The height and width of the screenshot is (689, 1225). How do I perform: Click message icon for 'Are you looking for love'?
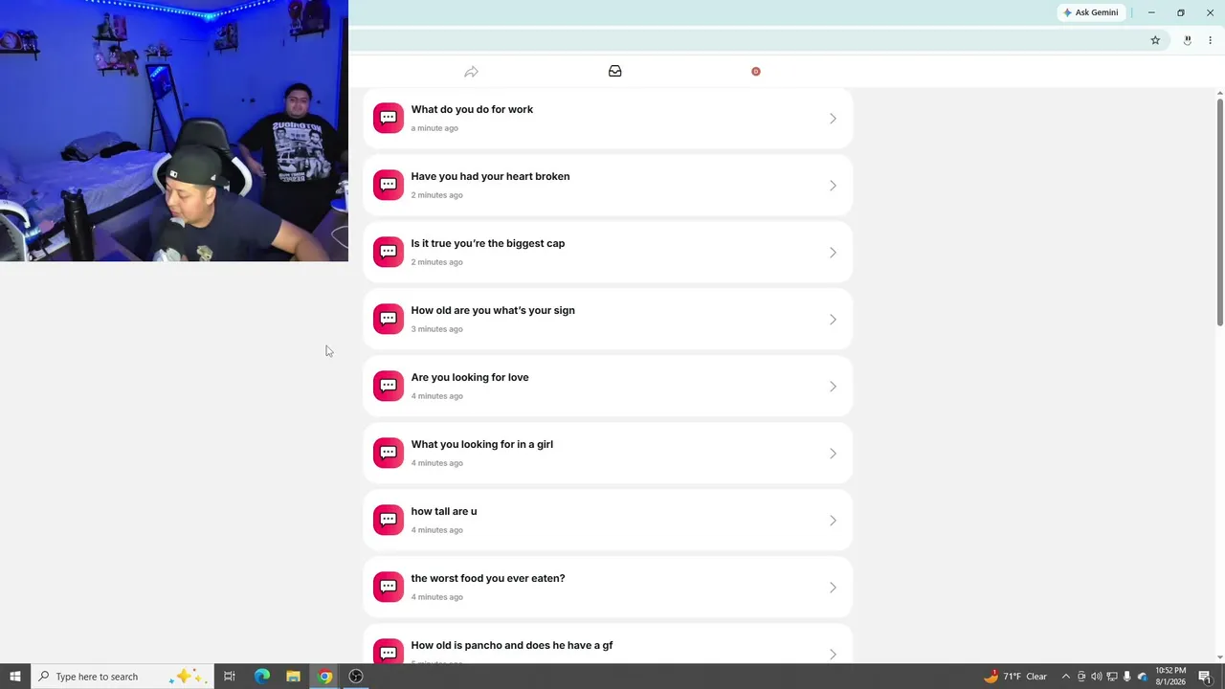(389, 386)
